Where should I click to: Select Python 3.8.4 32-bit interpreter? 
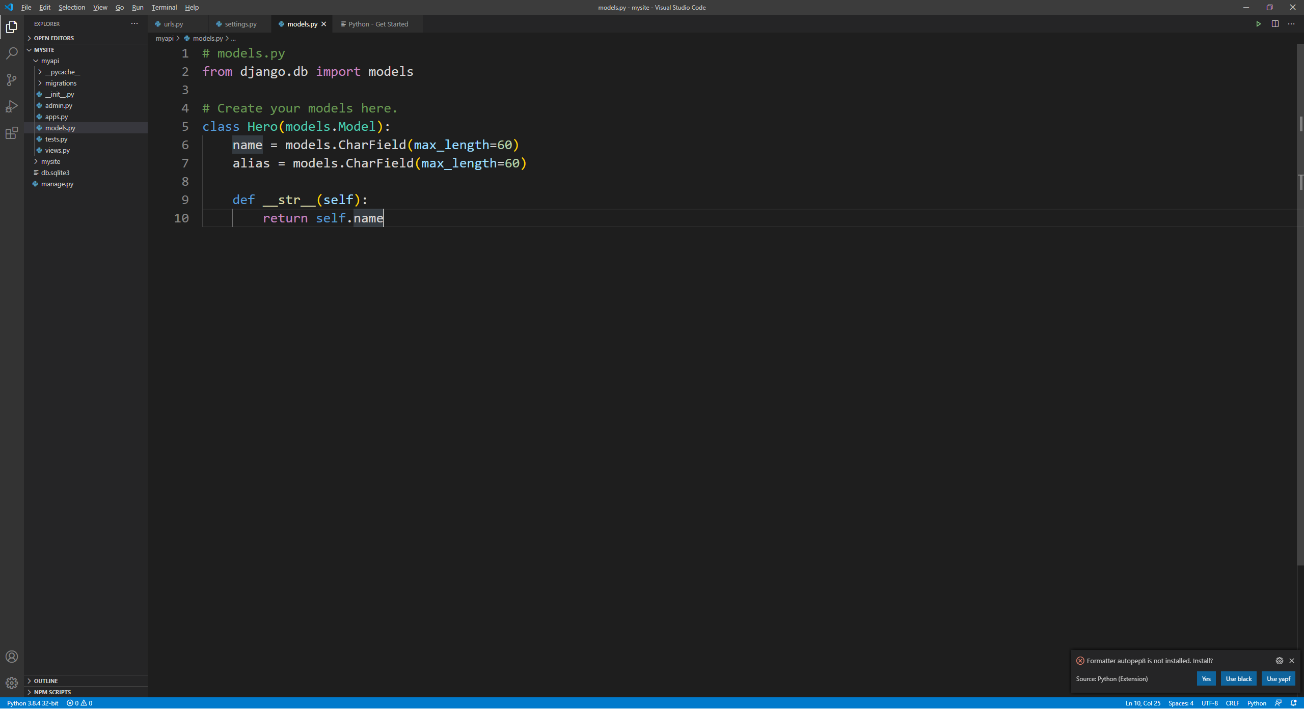(x=33, y=703)
